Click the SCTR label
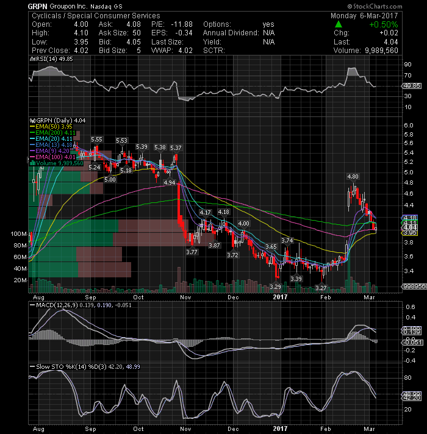The height and width of the screenshot is (434, 427). [x=213, y=51]
